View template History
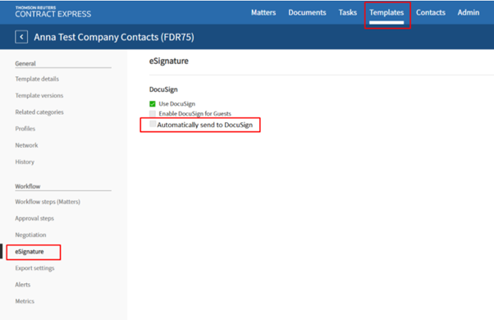Image resolution: width=494 pixels, height=320 pixels. coord(25,162)
